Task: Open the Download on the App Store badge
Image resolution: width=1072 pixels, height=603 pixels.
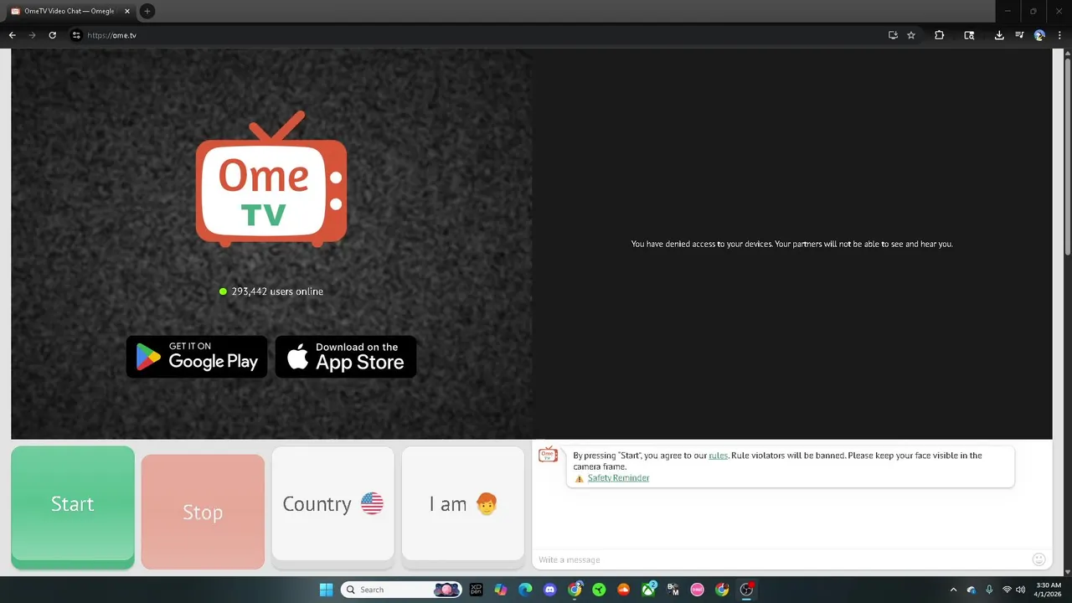Action: [x=346, y=357]
